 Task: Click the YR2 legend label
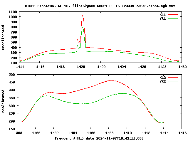(162, 81)
